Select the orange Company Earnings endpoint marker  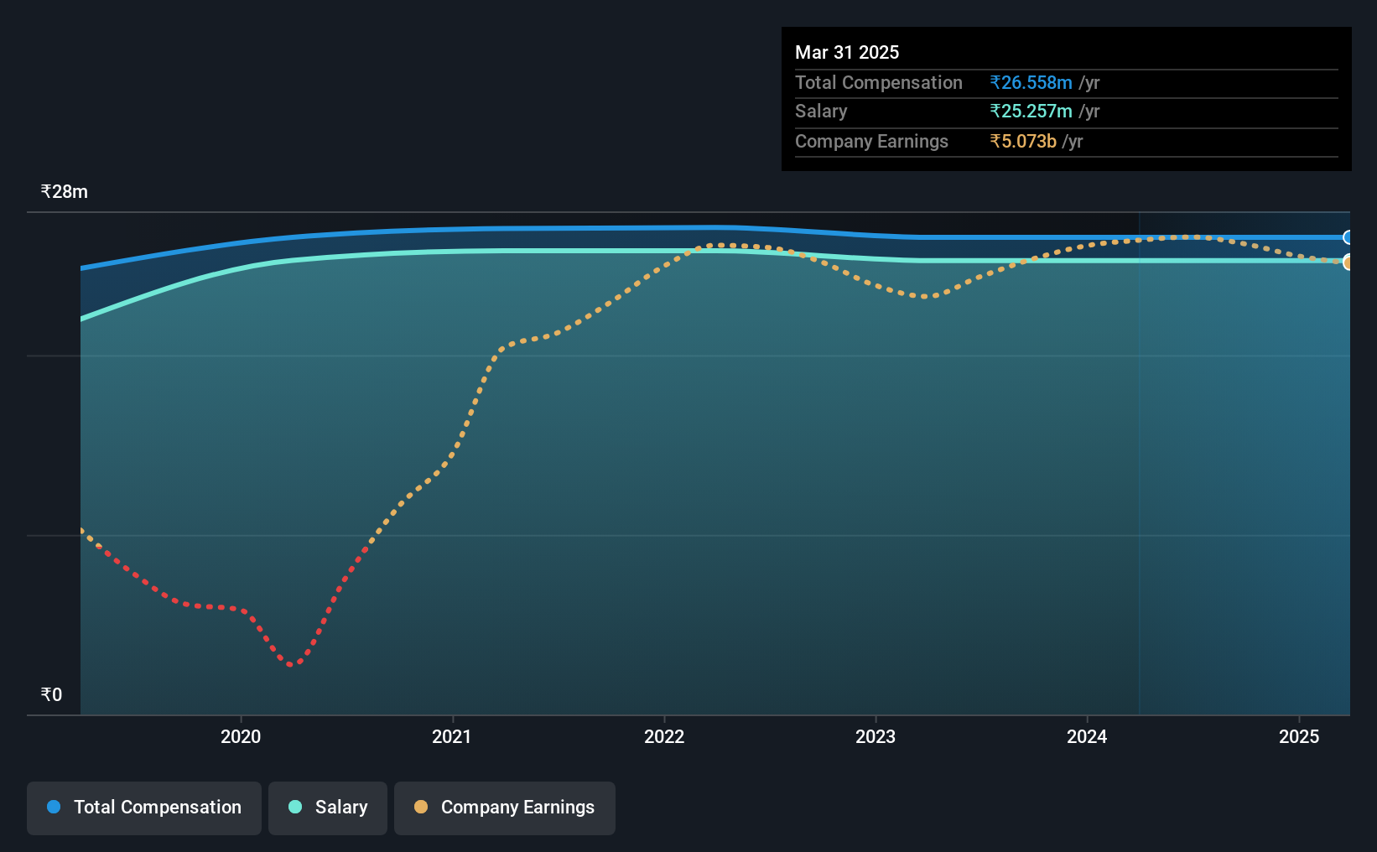pos(1348,262)
